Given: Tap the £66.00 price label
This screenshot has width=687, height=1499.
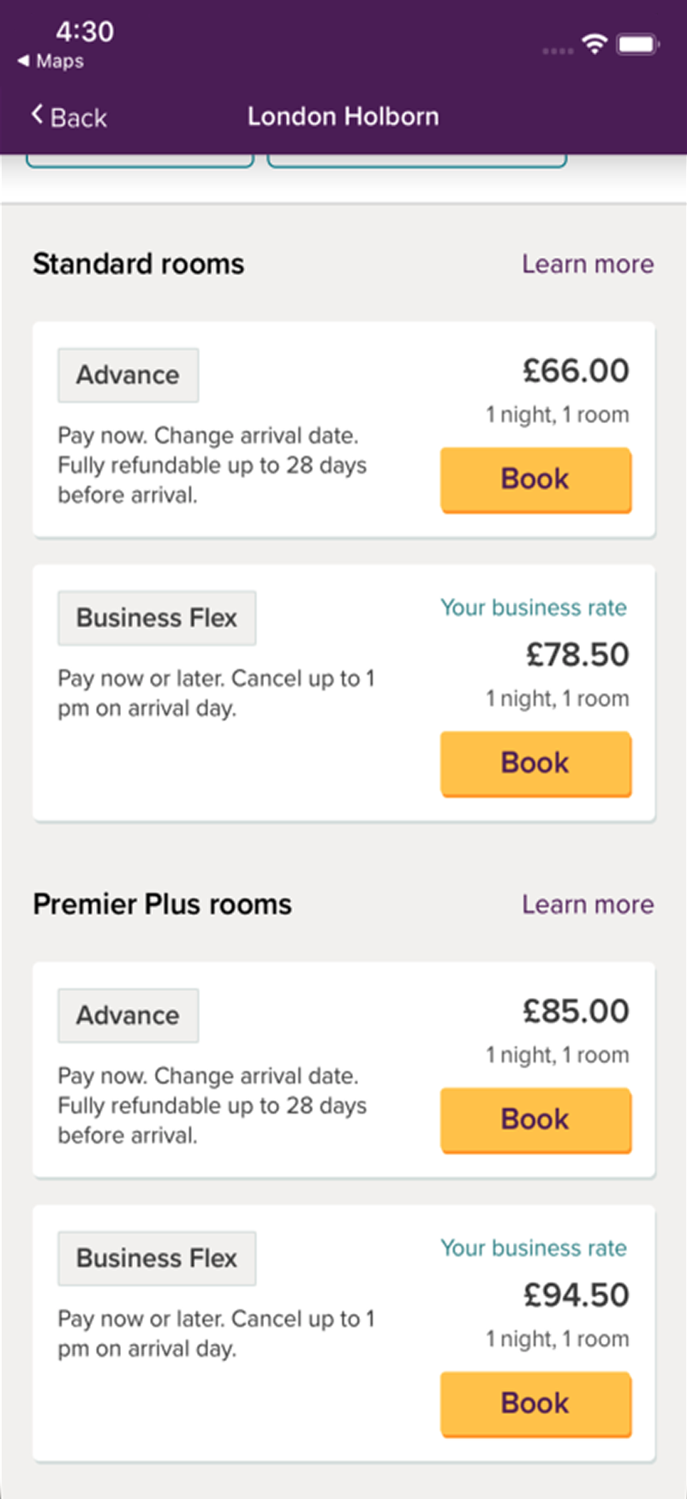Looking at the screenshot, I should pos(576,371).
